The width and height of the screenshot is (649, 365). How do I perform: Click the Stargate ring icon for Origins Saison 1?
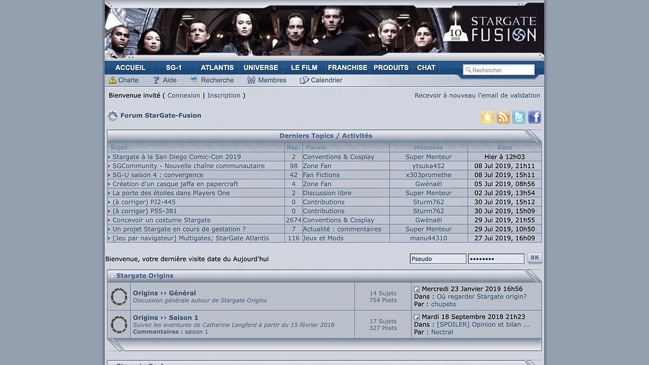pos(119,324)
